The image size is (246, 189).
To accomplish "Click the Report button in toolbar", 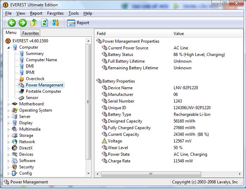I will pyautogui.click(x=78, y=23).
